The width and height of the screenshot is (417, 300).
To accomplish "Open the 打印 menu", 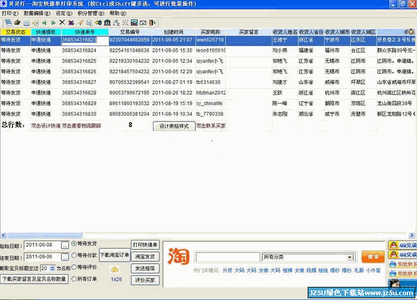I will (x=7, y=13).
